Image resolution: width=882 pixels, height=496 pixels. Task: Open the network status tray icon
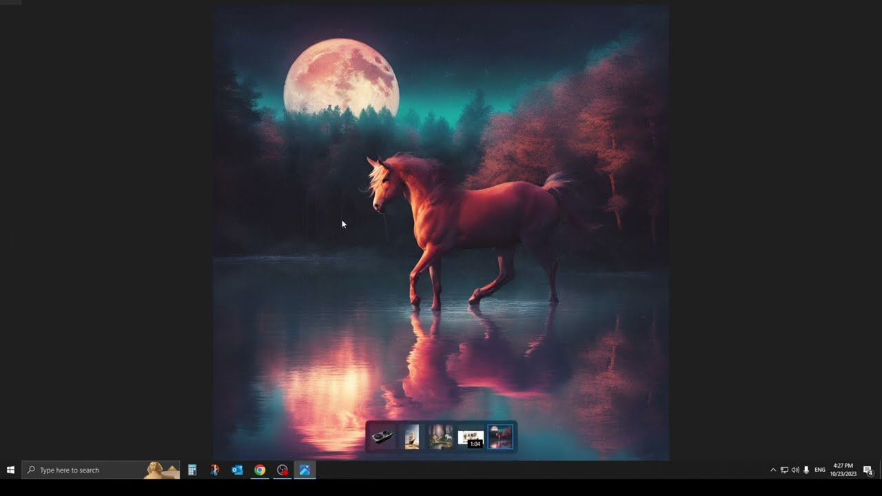point(784,470)
